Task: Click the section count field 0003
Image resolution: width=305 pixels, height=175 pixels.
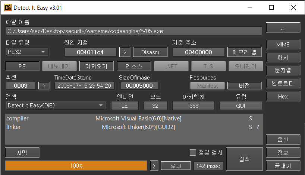Action: pos(21,86)
